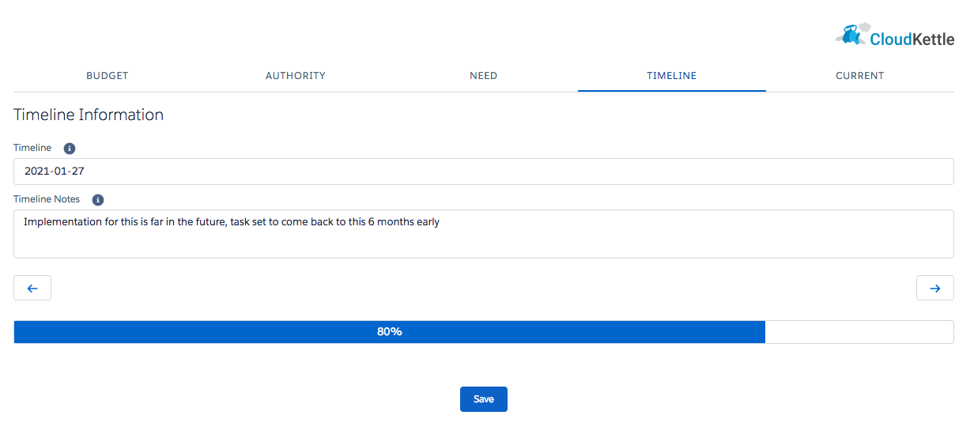The width and height of the screenshot is (974, 434).
Task: Click the blue filled start of progress bar
Action: click(79, 332)
